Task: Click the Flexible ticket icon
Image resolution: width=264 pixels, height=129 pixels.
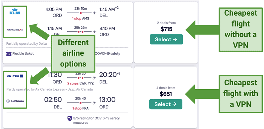Action: click(9, 54)
